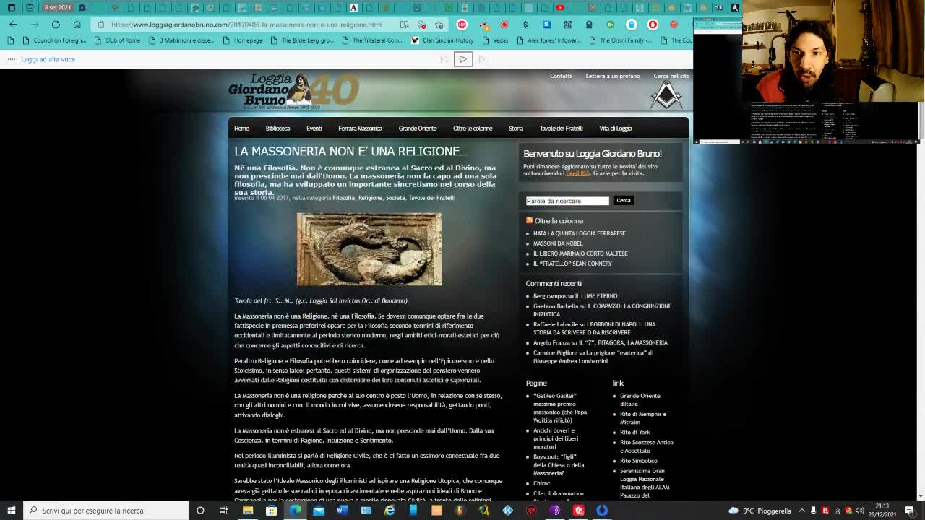Go to browser Home icon
Viewport: 925px width, 520px height.
click(77, 25)
